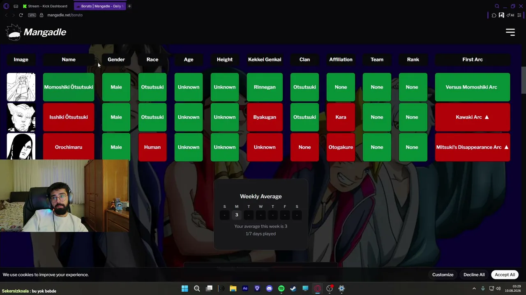This screenshot has width=526, height=295.
Task: Accept all cookies
Action: (505, 275)
